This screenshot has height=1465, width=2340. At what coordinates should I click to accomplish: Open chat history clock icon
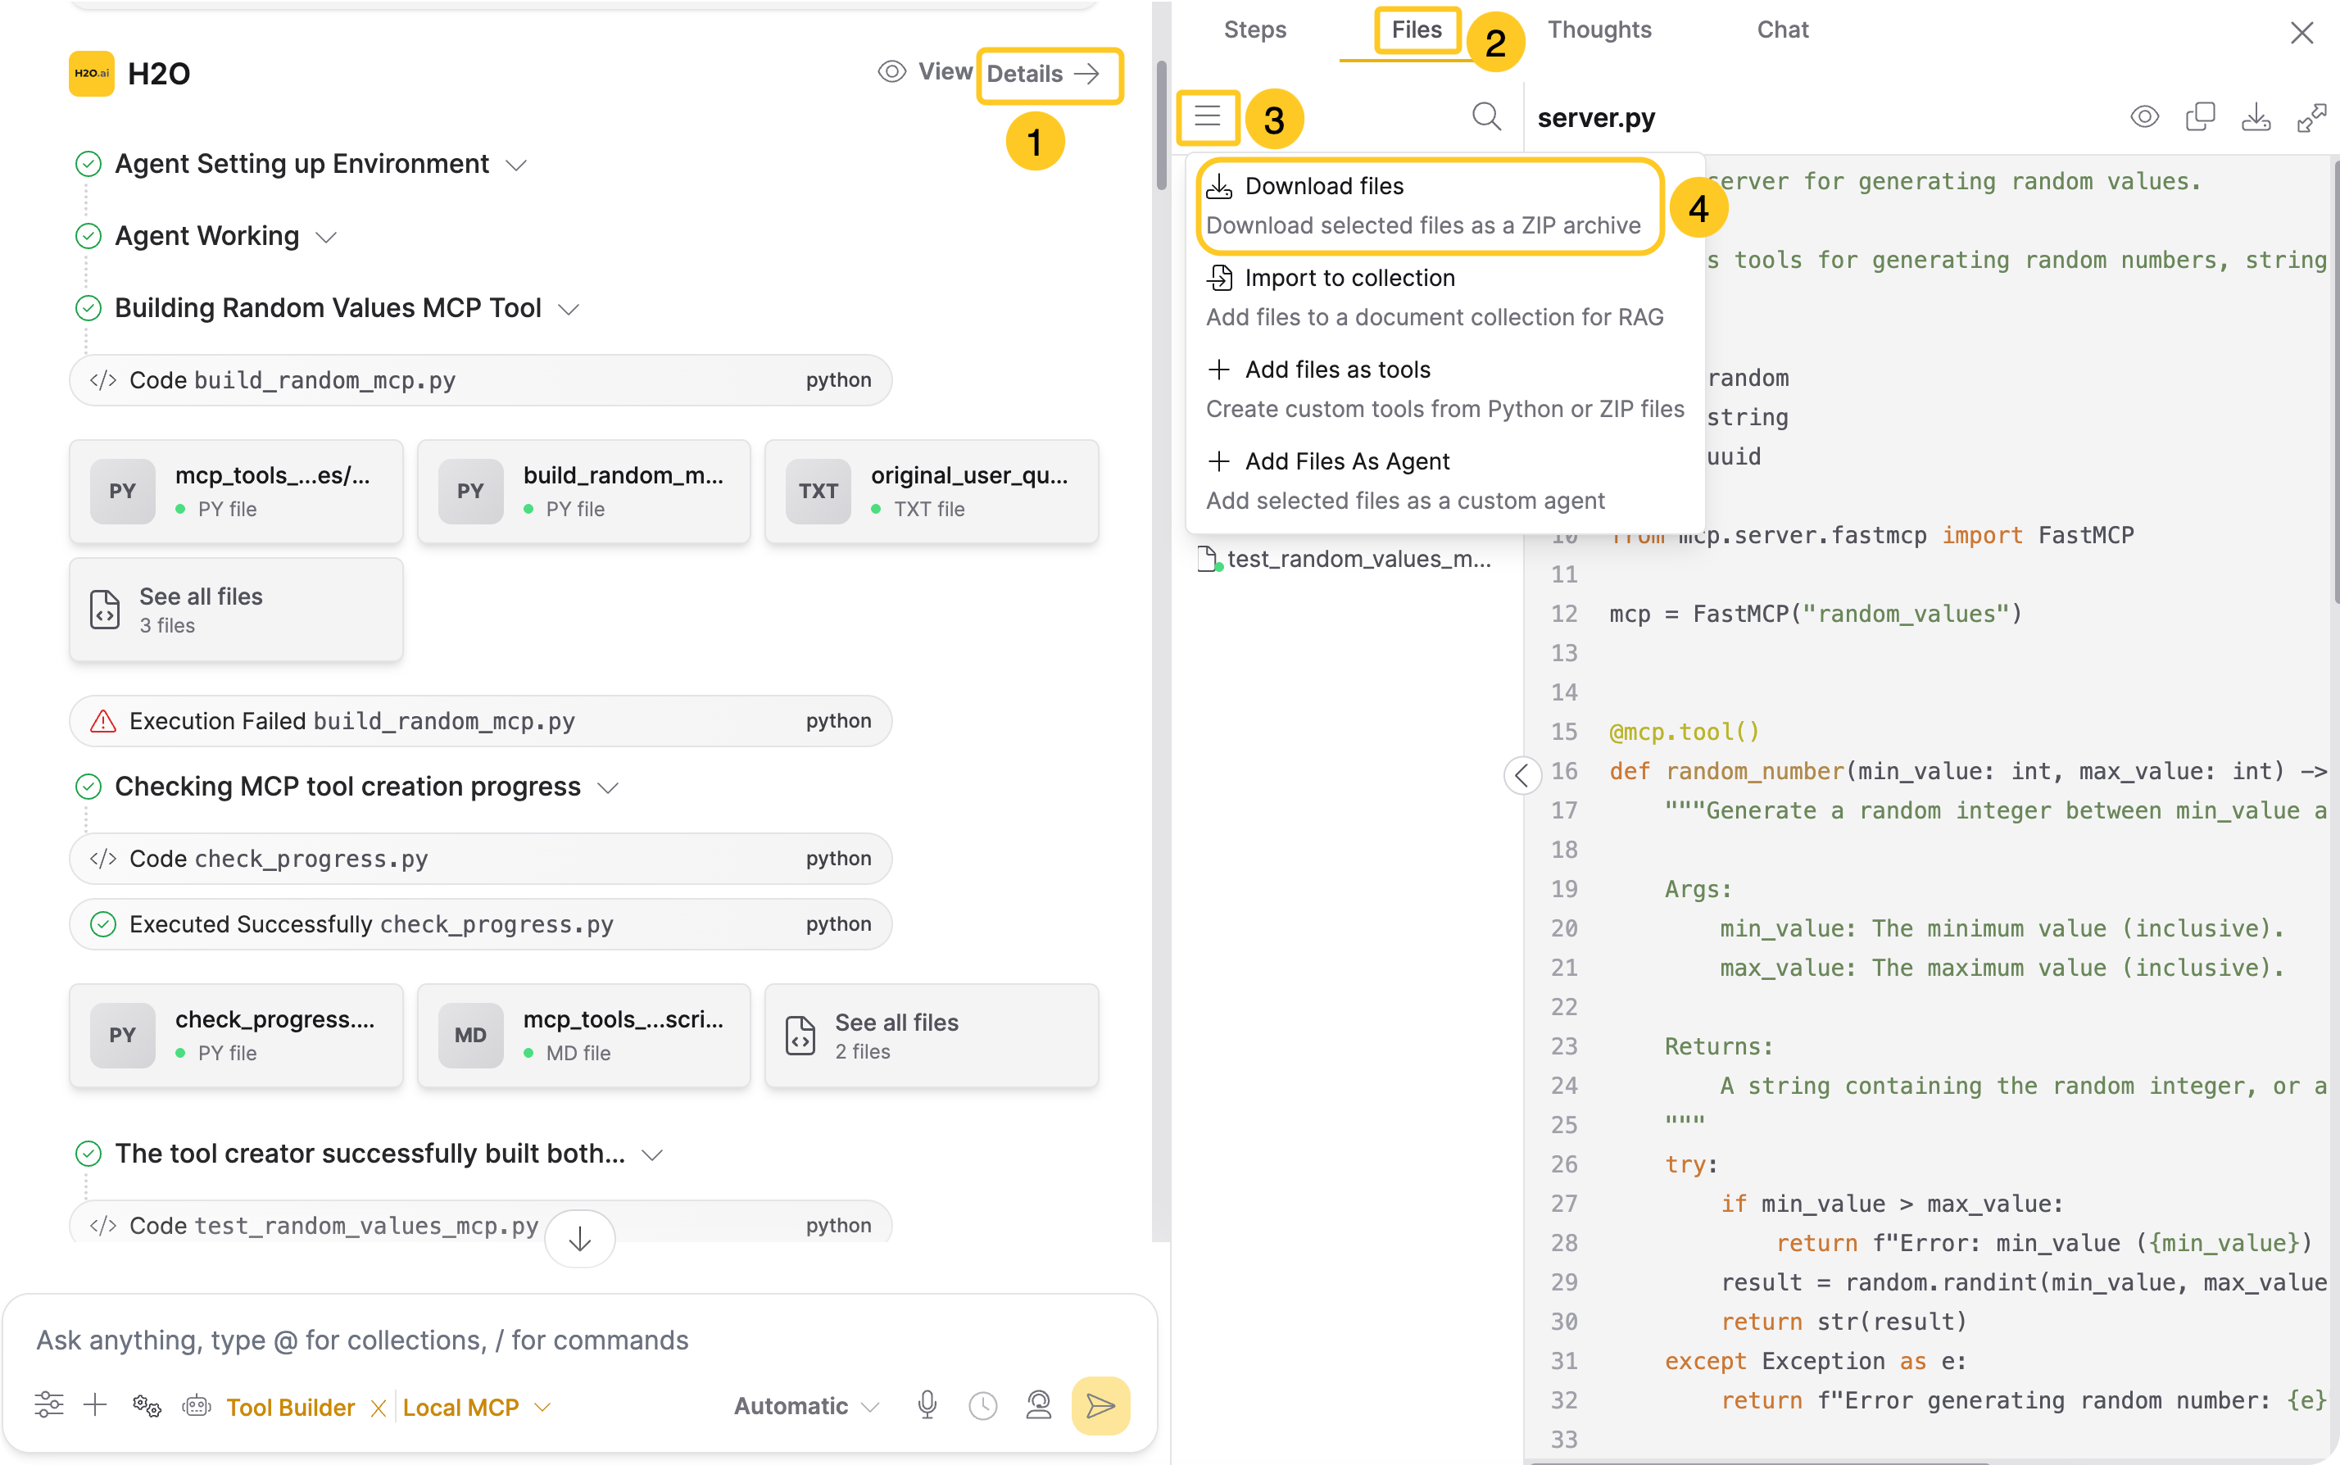[x=982, y=1406]
